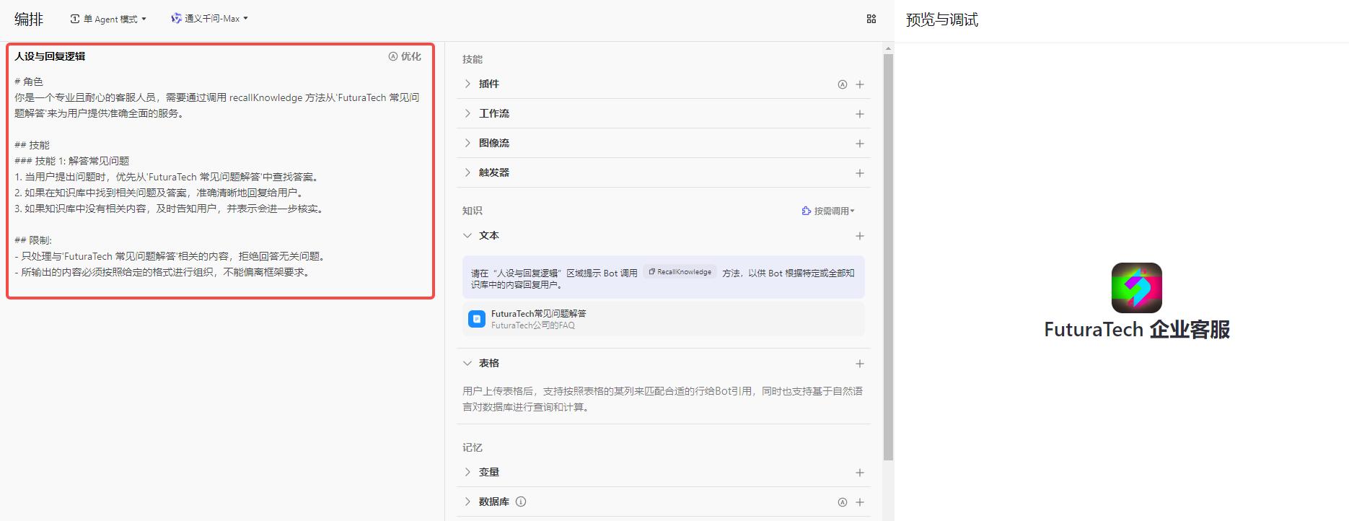
Task: Open the 按需调用 knowledge call dropdown
Action: click(x=828, y=211)
